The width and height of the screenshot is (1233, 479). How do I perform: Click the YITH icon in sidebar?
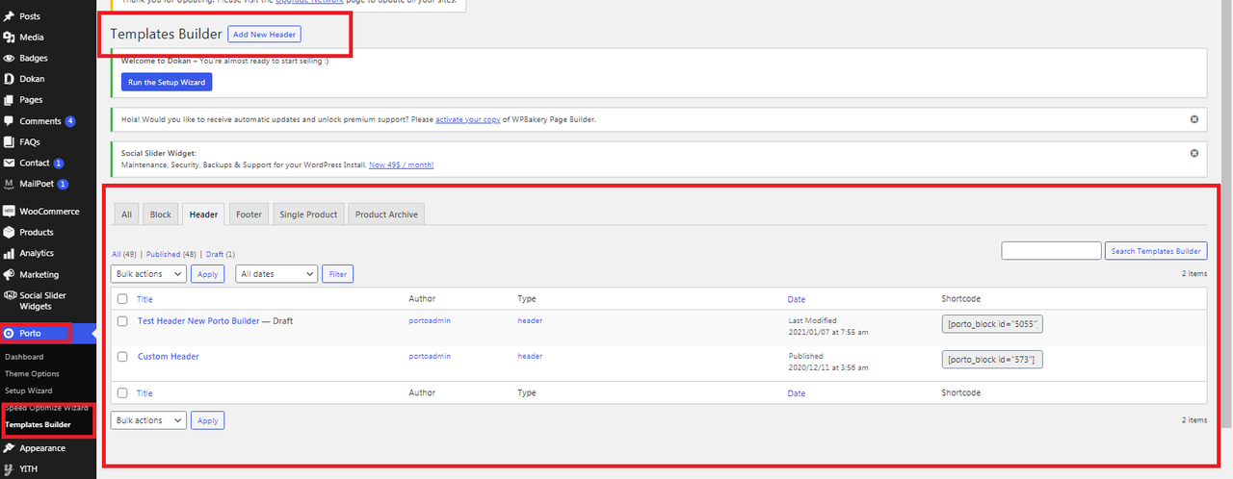[x=9, y=469]
